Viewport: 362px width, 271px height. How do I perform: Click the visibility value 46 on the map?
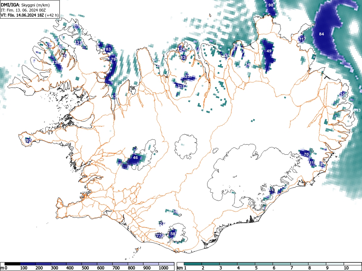(x=135, y=158)
